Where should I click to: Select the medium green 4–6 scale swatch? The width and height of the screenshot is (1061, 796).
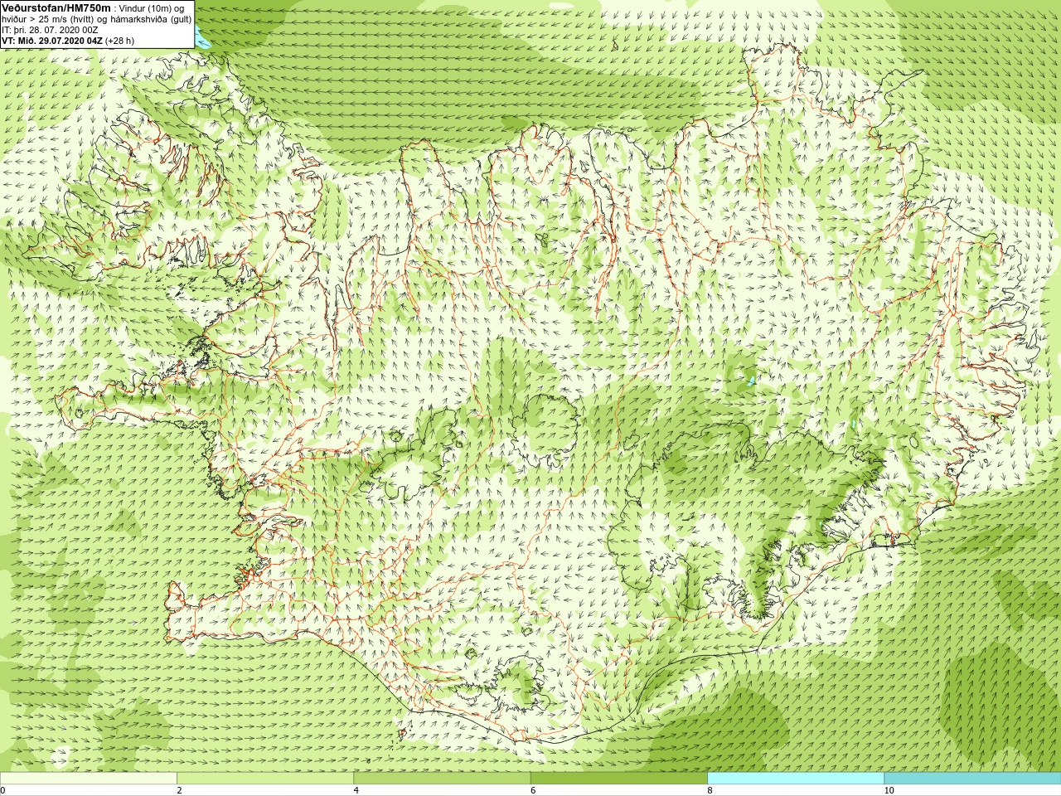click(x=442, y=779)
